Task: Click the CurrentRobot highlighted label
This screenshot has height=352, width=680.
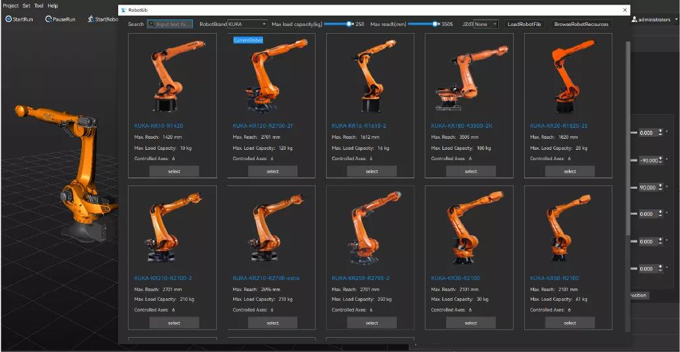Action: pyautogui.click(x=248, y=40)
